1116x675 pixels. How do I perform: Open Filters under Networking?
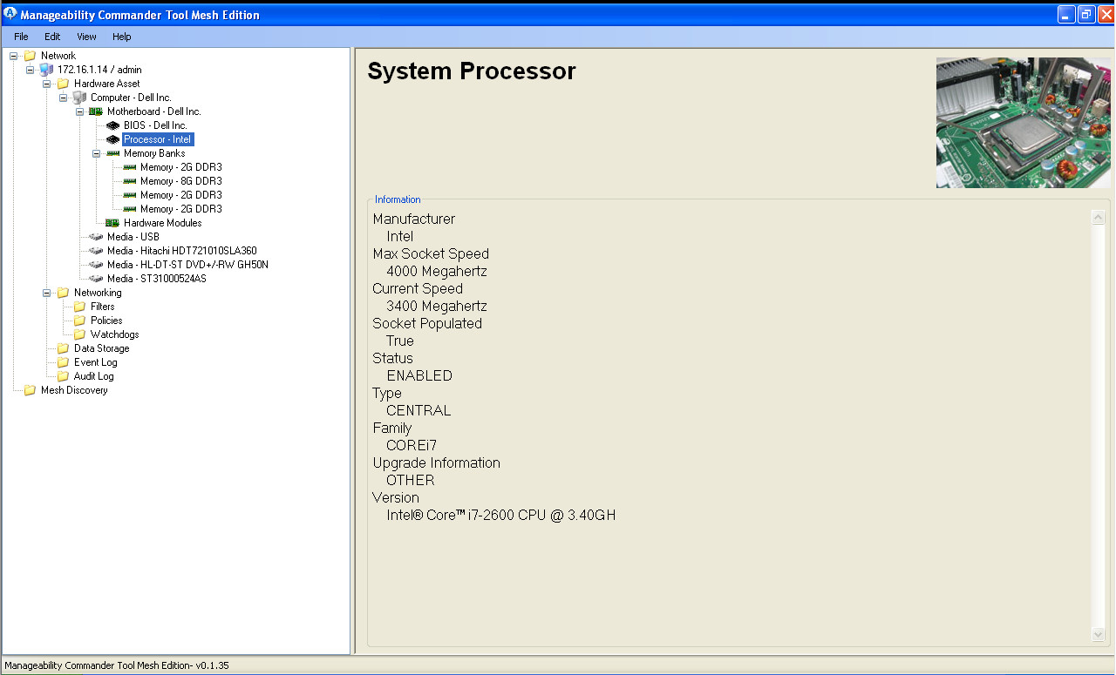click(103, 307)
